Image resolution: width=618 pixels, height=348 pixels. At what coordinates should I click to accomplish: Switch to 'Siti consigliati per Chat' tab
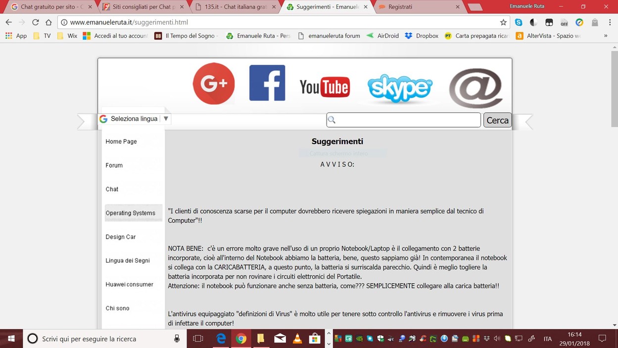click(x=143, y=7)
